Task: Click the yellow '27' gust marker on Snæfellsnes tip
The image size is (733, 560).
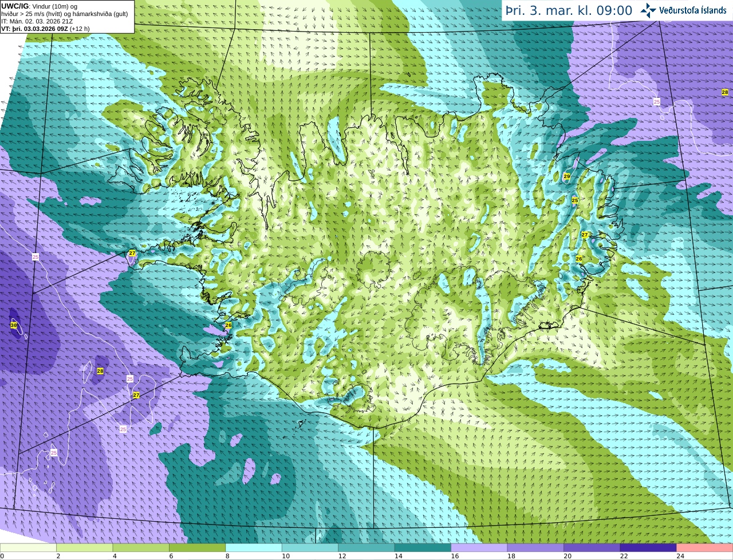Action: pos(132,253)
